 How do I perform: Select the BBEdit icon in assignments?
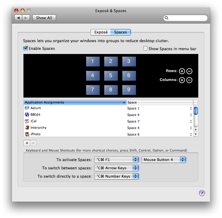(27, 115)
